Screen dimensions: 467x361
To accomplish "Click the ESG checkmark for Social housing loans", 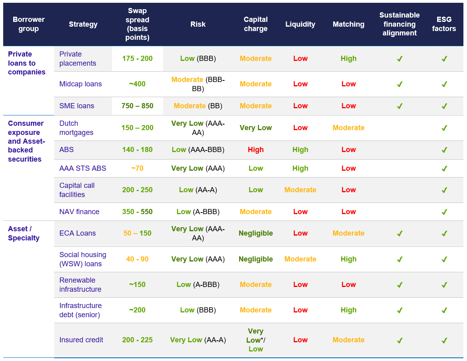I will (444, 260).
